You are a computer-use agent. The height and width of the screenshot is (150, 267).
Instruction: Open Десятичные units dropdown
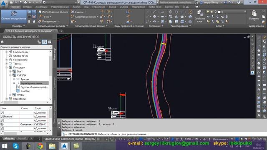click(220, 139)
